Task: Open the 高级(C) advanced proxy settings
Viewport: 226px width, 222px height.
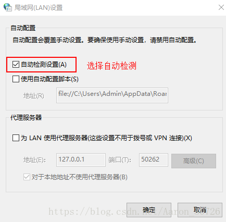Action: pyautogui.click(x=194, y=161)
